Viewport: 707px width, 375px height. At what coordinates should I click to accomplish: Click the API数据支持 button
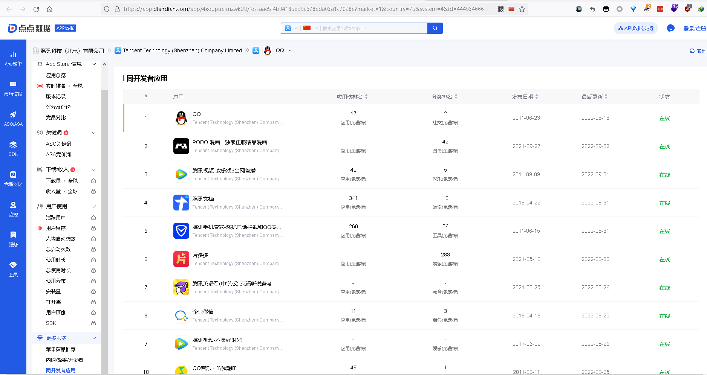tap(636, 28)
